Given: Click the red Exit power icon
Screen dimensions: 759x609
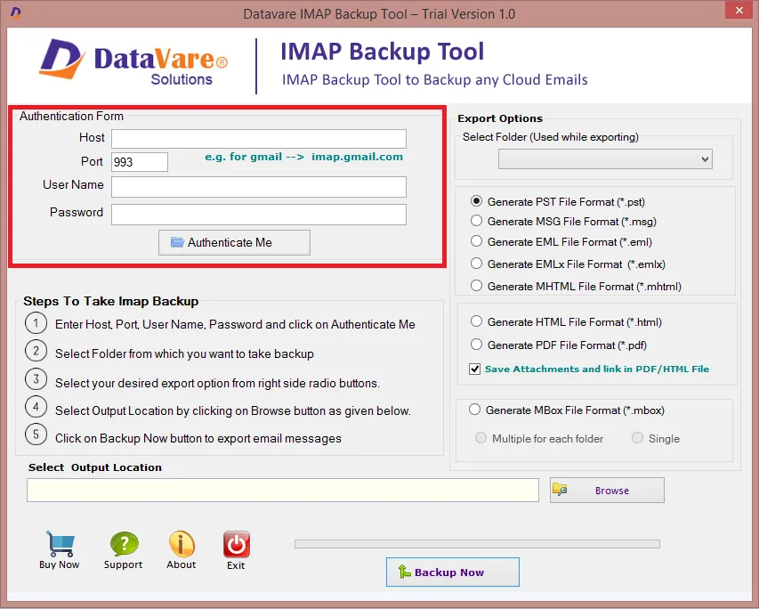Looking at the screenshot, I should tap(236, 544).
